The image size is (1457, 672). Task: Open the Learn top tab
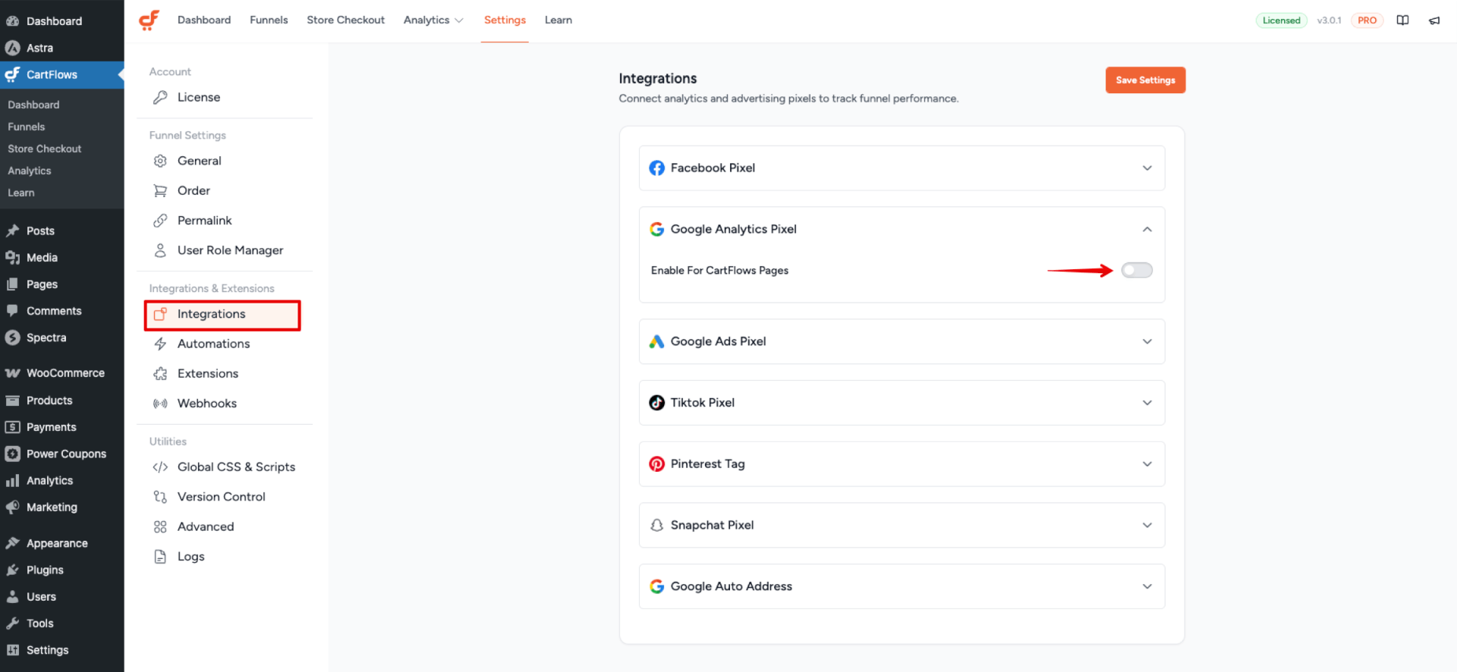pos(559,20)
